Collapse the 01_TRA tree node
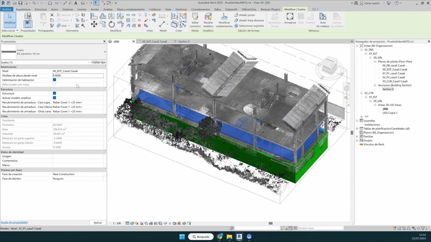 (361, 50)
